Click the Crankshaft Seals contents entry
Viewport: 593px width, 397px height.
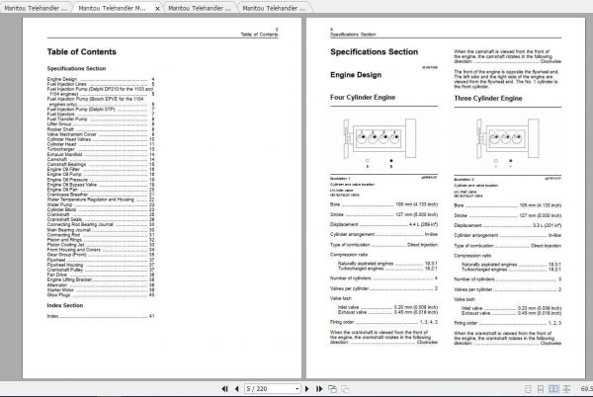pyautogui.click(x=101, y=219)
